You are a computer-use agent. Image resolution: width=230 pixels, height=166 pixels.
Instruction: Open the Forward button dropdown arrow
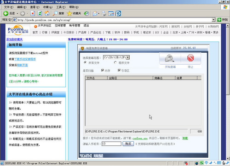28,13
